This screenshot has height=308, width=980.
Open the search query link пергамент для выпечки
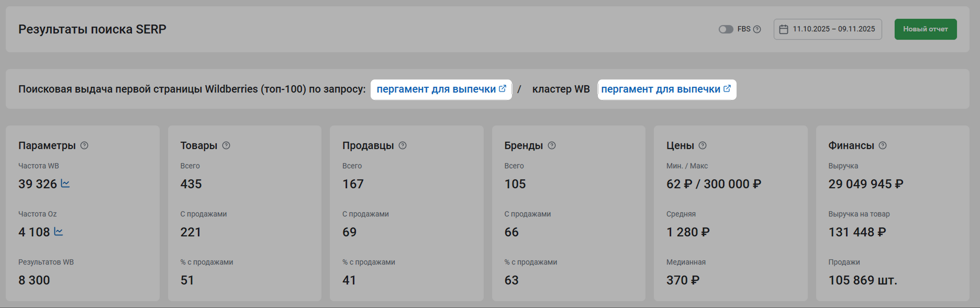436,89
